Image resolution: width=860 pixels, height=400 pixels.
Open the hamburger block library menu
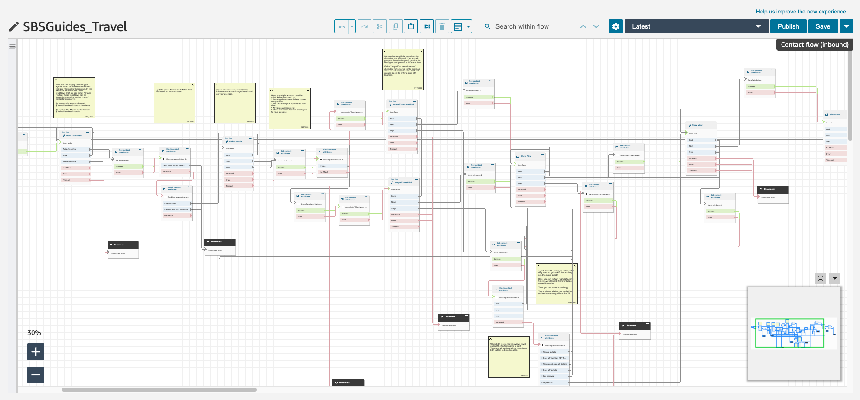(x=13, y=46)
